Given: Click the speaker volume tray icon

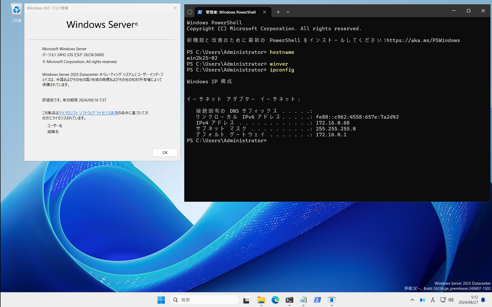Looking at the screenshot, I should pyautogui.click(x=451, y=300).
